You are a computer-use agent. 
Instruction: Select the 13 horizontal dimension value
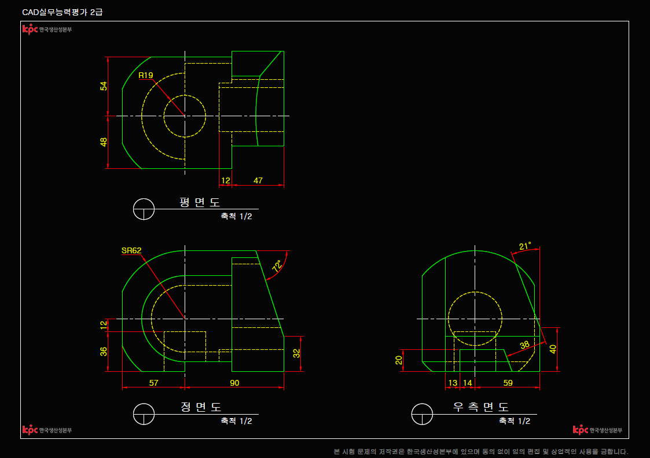tap(453, 383)
